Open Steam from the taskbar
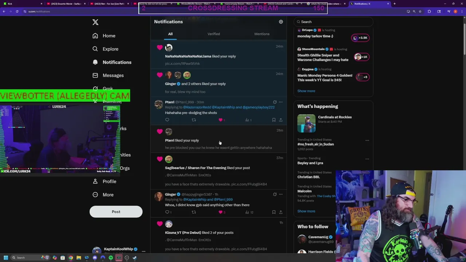The image size is (466, 262). pos(135,258)
